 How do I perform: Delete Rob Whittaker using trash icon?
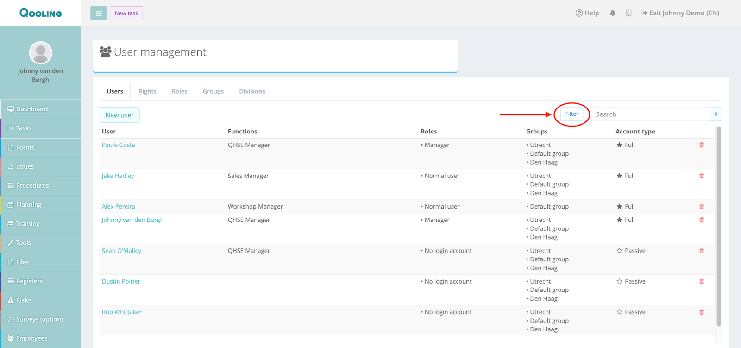702,312
